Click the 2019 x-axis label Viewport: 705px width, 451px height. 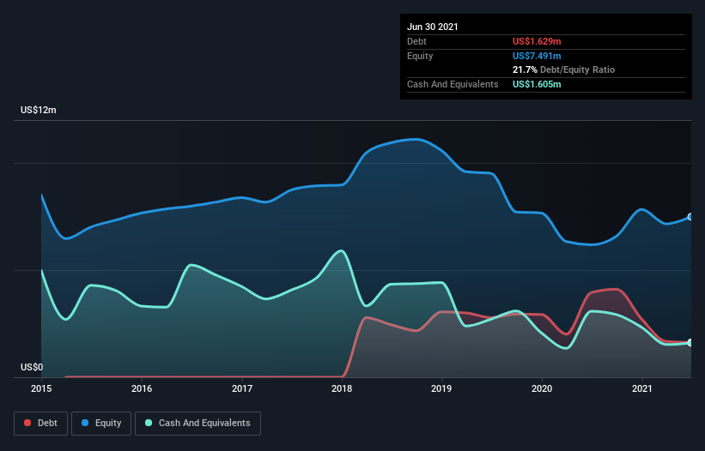click(441, 388)
